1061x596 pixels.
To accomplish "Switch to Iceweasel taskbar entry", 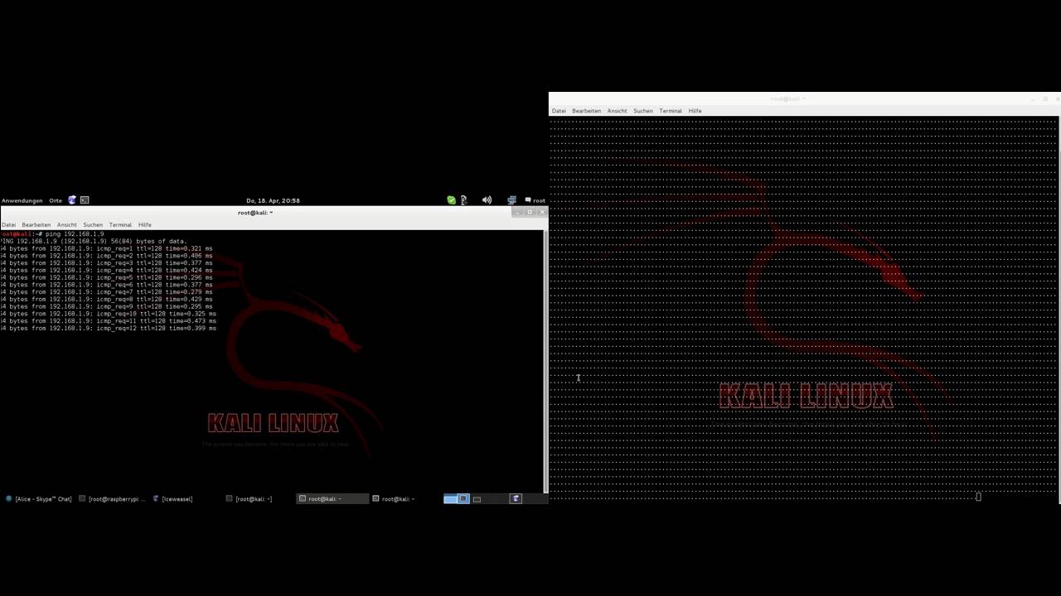I will tap(172, 499).
